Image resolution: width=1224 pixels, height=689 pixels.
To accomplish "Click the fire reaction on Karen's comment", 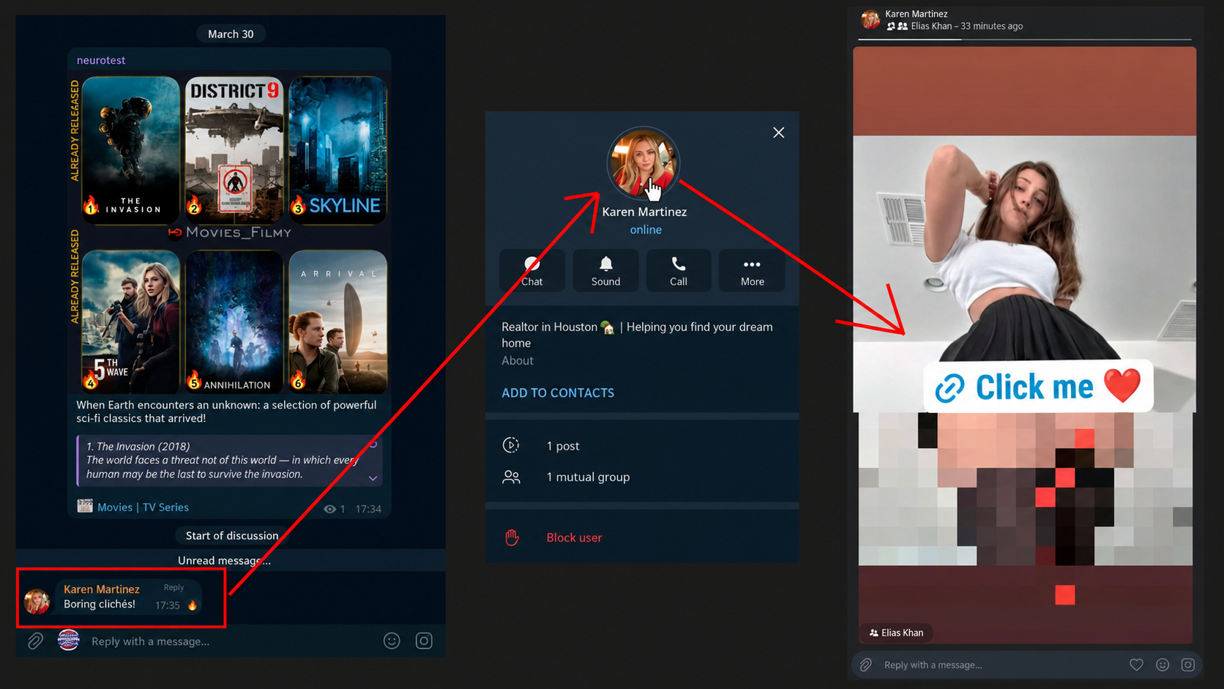I will 193,606.
